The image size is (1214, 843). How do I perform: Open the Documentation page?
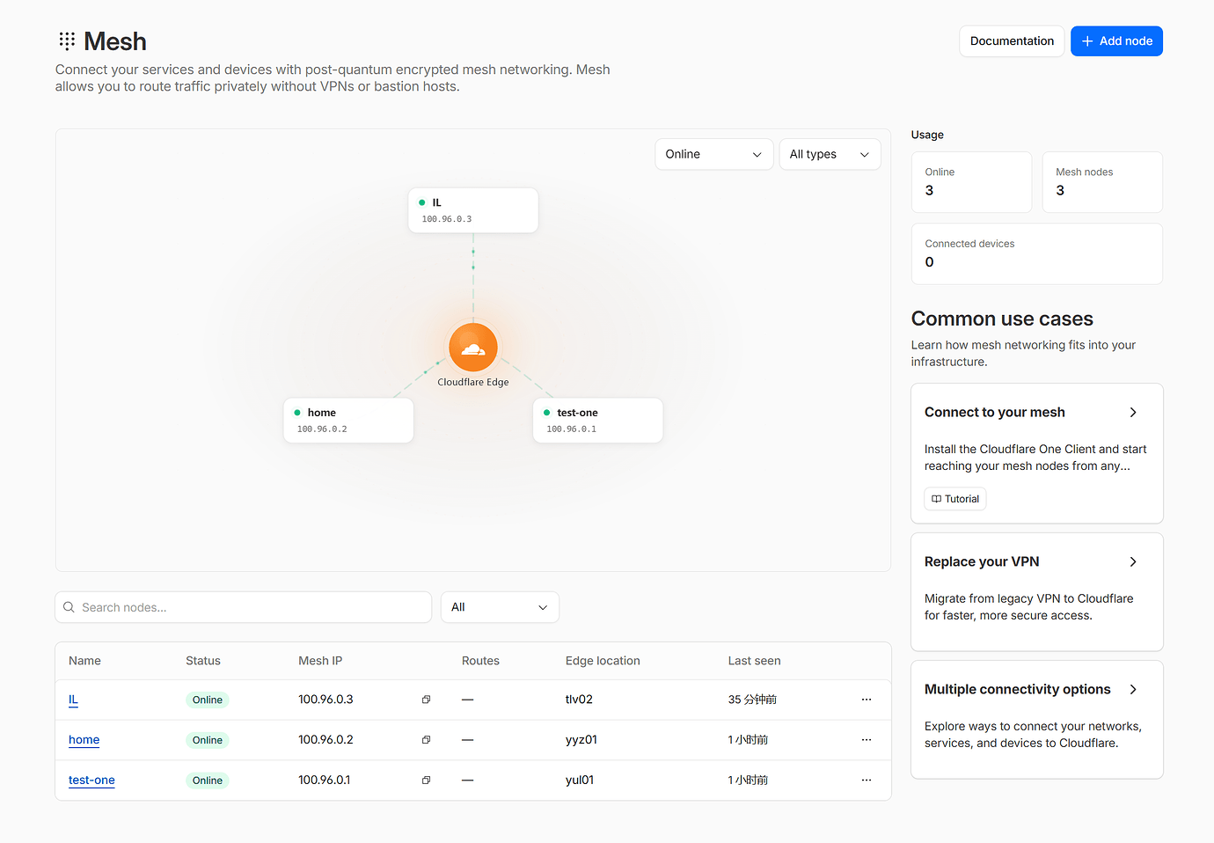[1012, 41]
